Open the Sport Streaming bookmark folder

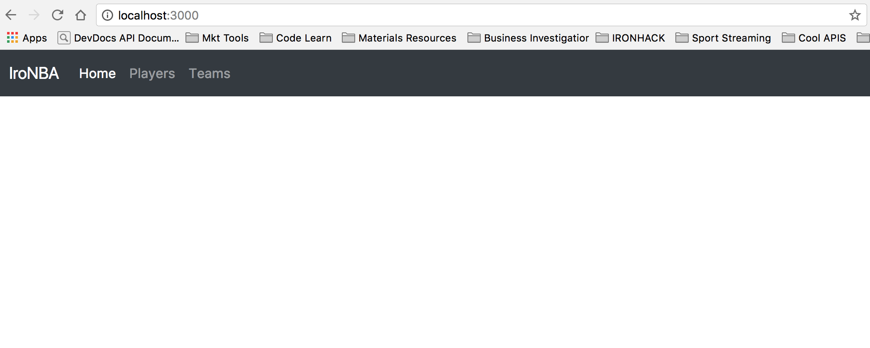[x=723, y=38]
